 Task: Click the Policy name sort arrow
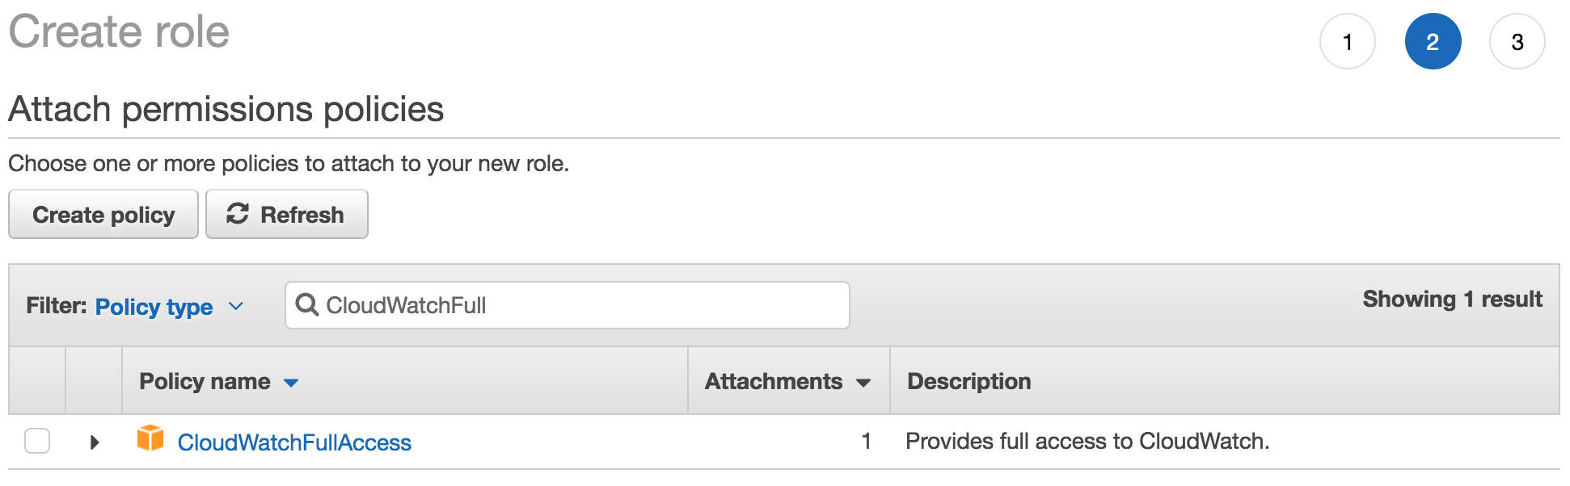(291, 383)
